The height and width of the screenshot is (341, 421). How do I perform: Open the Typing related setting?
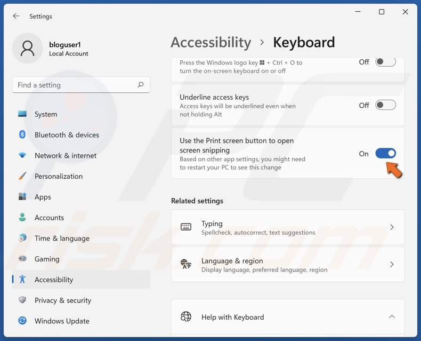coord(288,227)
